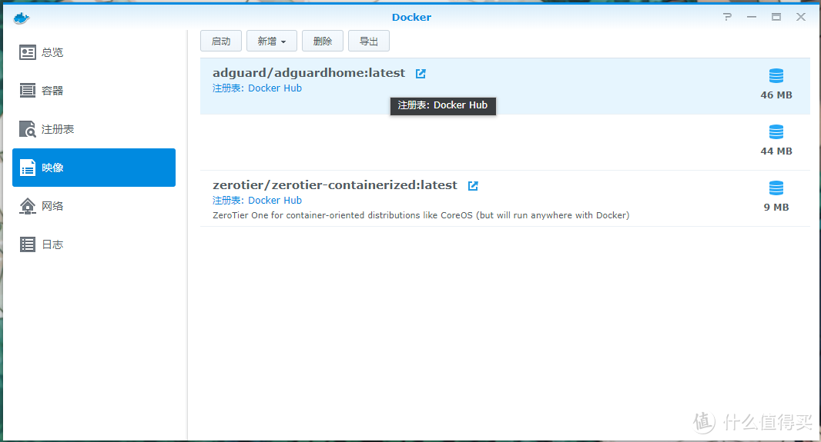The height and width of the screenshot is (442, 821).
Task: Select adguard/adguardhome:latest image name
Action: [x=308, y=73]
